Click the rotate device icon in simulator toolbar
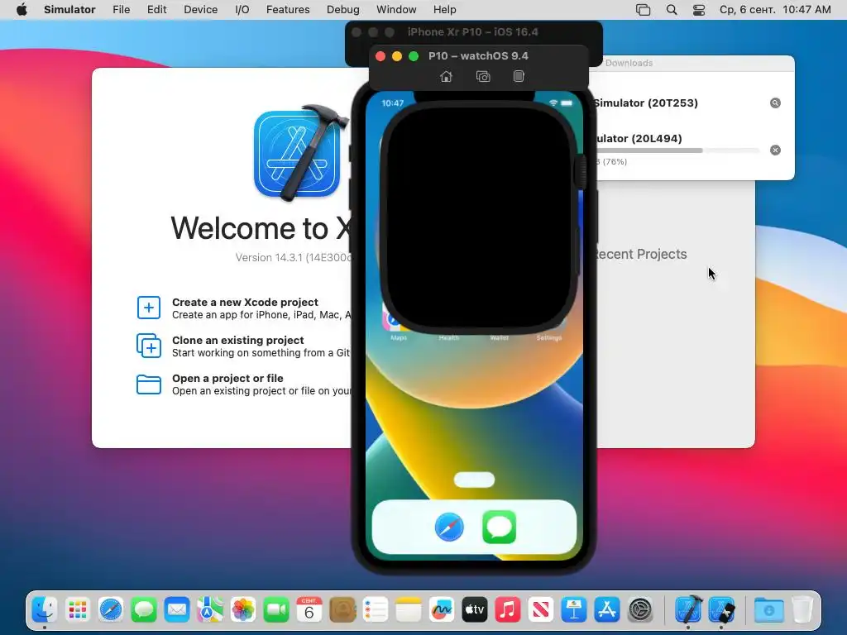This screenshot has height=635, width=847. (x=519, y=76)
